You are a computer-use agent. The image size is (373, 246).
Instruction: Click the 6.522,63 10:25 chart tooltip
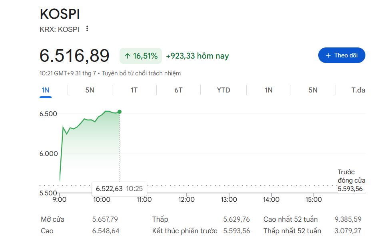coord(119,189)
